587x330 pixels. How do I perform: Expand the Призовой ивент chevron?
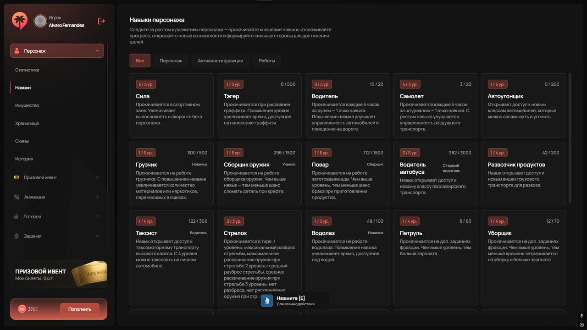click(97, 177)
